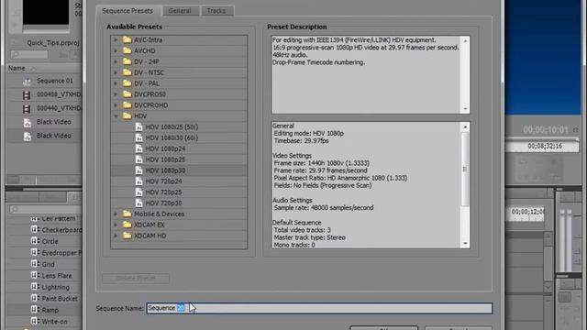Click the Grid effect icon
The height and width of the screenshot is (330, 587).
pos(35,264)
